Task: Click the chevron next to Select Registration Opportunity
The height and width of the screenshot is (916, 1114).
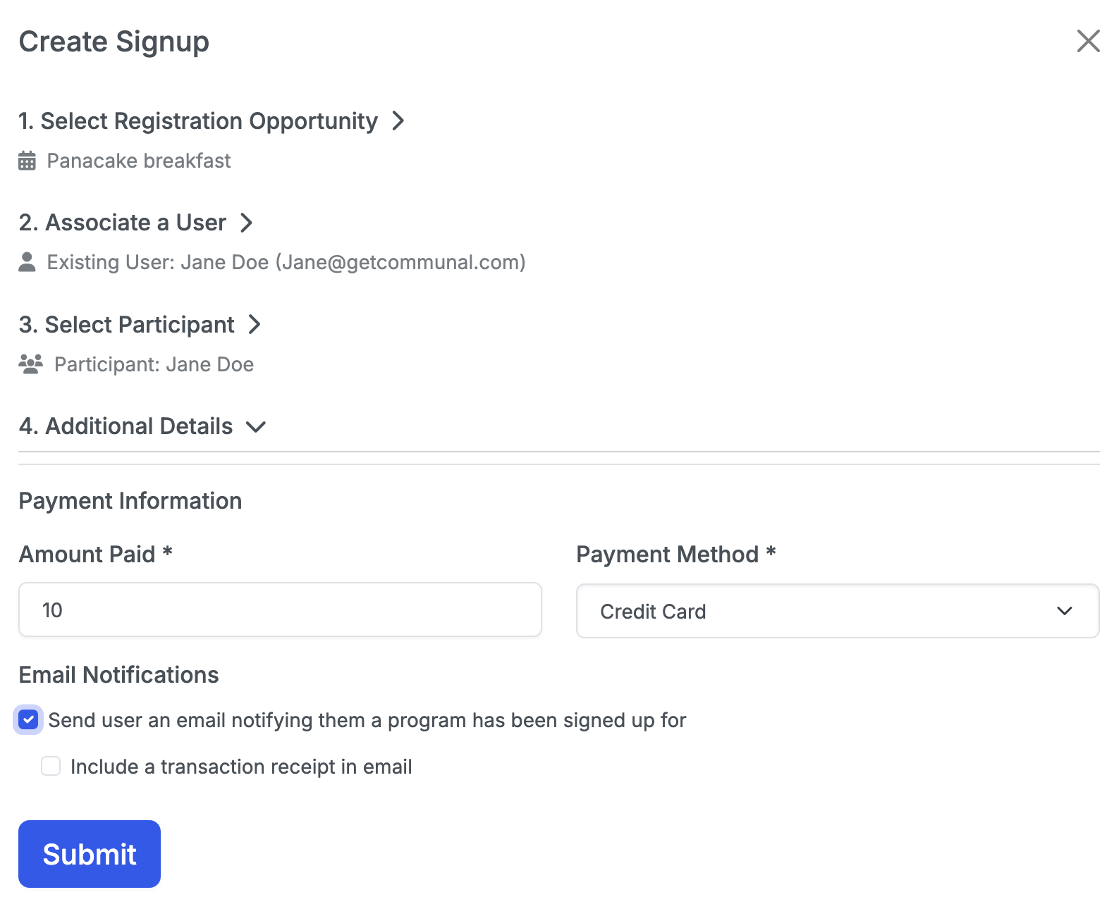Action: pos(398,120)
